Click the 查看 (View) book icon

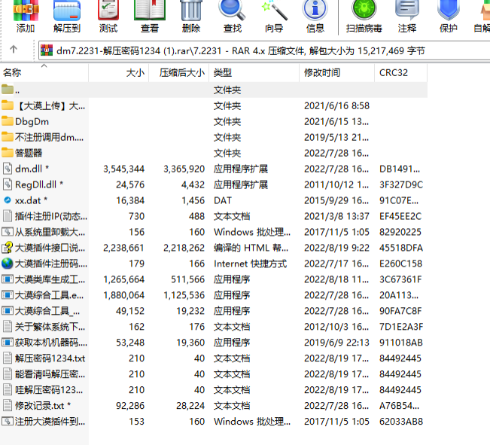(x=149, y=10)
